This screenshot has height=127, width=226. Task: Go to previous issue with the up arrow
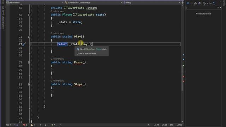pos(41,125)
